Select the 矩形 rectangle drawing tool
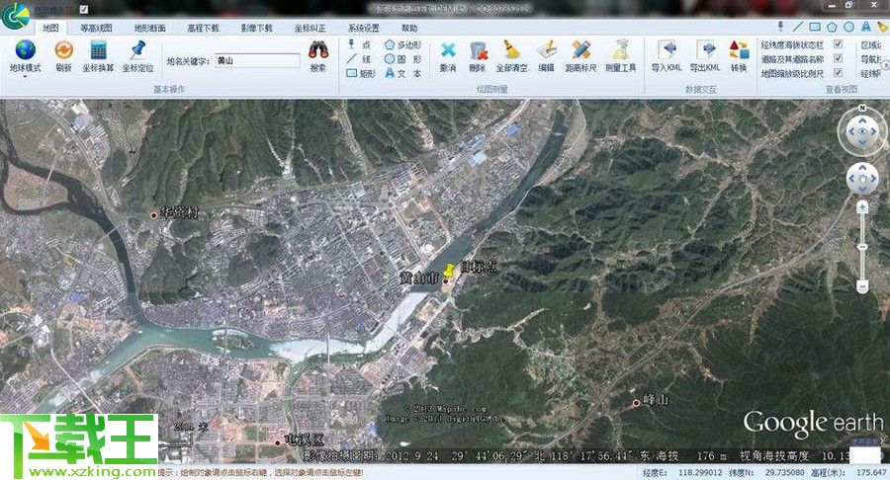The image size is (890, 480). [x=360, y=73]
